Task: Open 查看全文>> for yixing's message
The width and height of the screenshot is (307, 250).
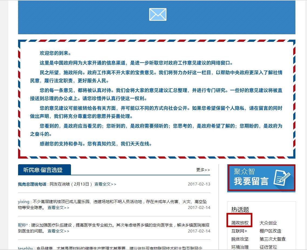Action: (x=58, y=208)
